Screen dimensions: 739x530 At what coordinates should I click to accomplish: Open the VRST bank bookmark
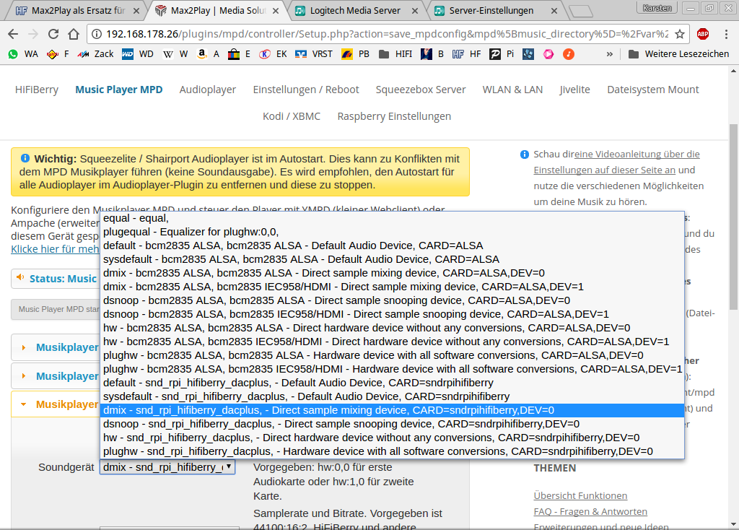tap(314, 54)
